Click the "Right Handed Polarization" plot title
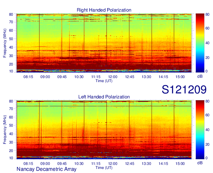Image resolution: width=213 pixels, height=173 pixels. click(x=104, y=10)
